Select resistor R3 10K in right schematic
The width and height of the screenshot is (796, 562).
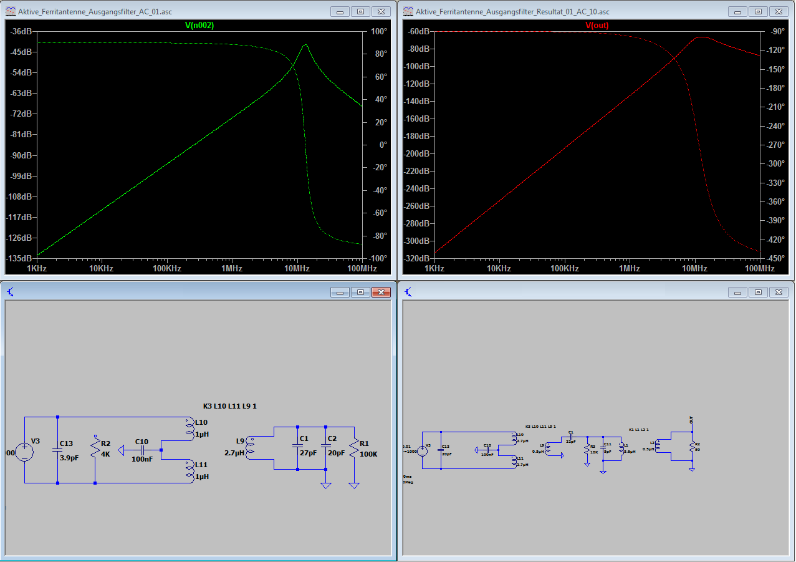(x=587, y=449)
